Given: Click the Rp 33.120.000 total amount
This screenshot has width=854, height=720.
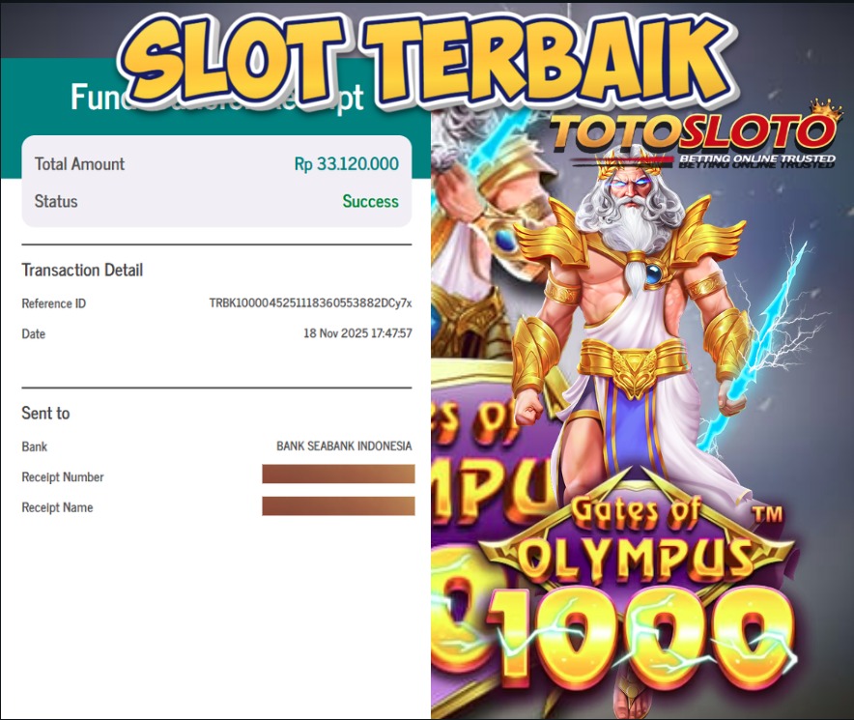Looking at the screenshot, I should click(x=347, y=163).
